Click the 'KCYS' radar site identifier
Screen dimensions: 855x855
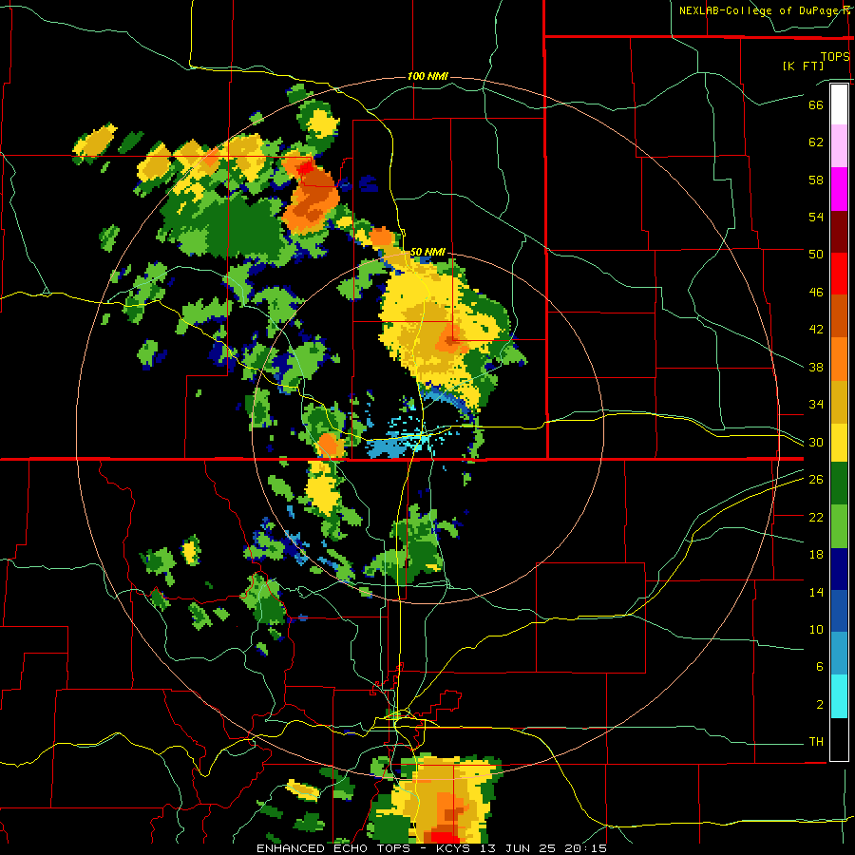click(x=453, y=848)
